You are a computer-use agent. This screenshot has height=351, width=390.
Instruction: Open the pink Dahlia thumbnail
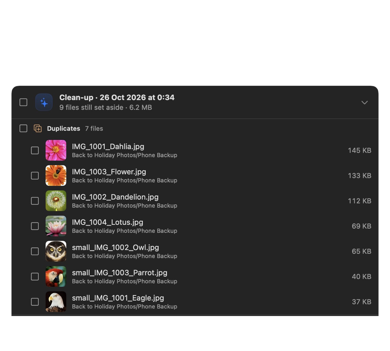[x=56, y=150]
